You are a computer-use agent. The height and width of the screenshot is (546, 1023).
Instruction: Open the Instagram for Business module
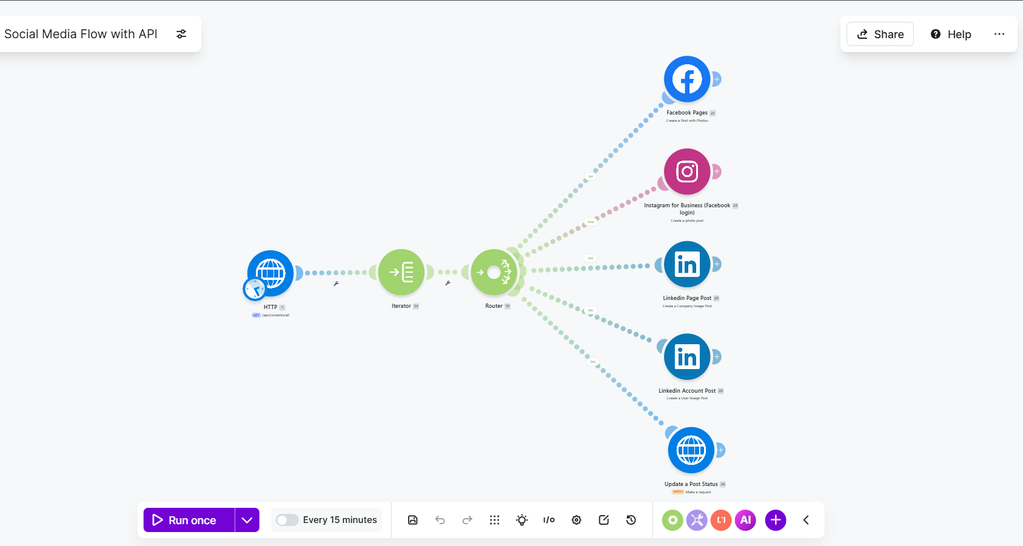(687, 171)
